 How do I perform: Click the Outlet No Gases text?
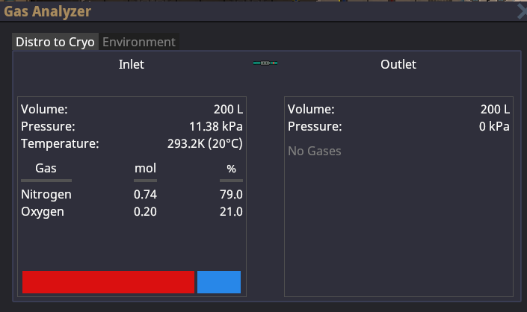coord(314,151)
